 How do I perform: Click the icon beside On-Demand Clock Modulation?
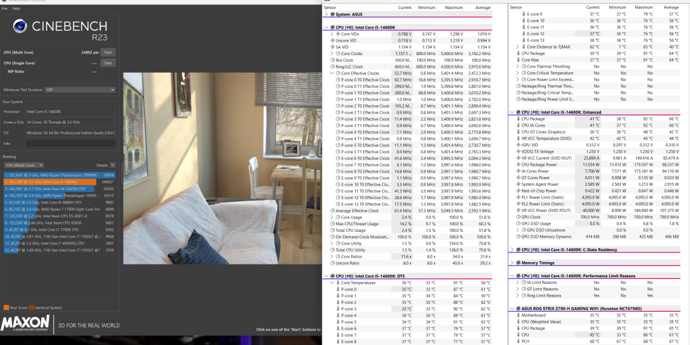tap(332, 237)
